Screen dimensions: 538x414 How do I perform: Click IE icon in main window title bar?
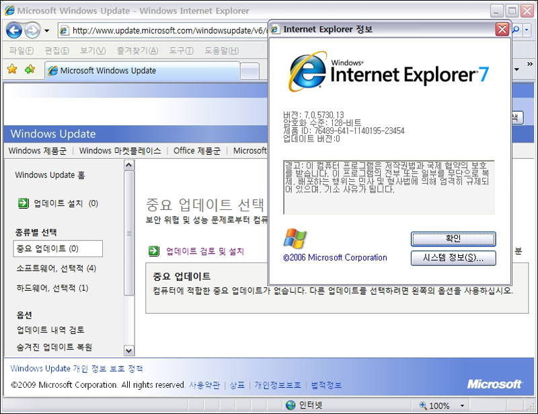pos(9,11)
